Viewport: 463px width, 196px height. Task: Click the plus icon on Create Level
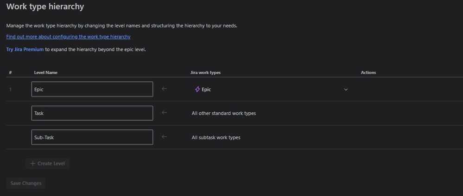pos(33,164)
